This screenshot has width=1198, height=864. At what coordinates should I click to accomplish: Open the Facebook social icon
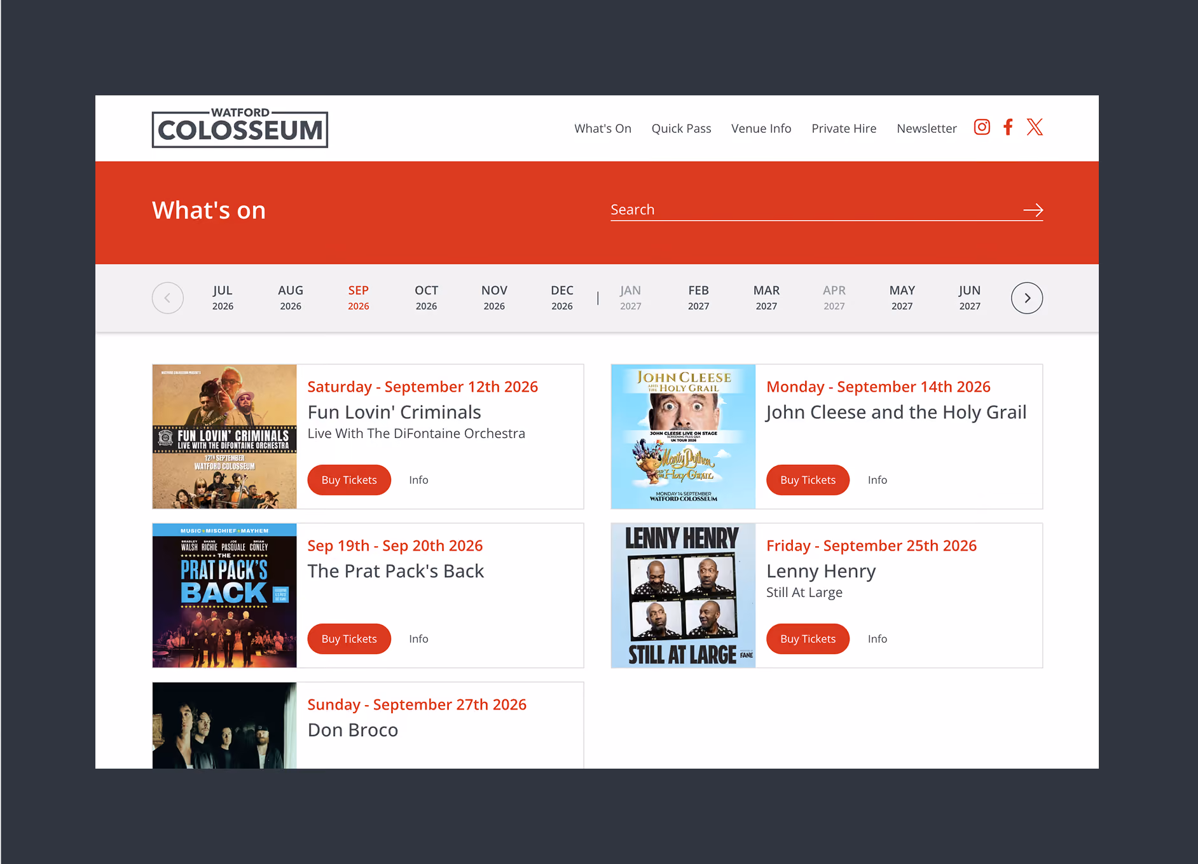[x=1008, y=127]
